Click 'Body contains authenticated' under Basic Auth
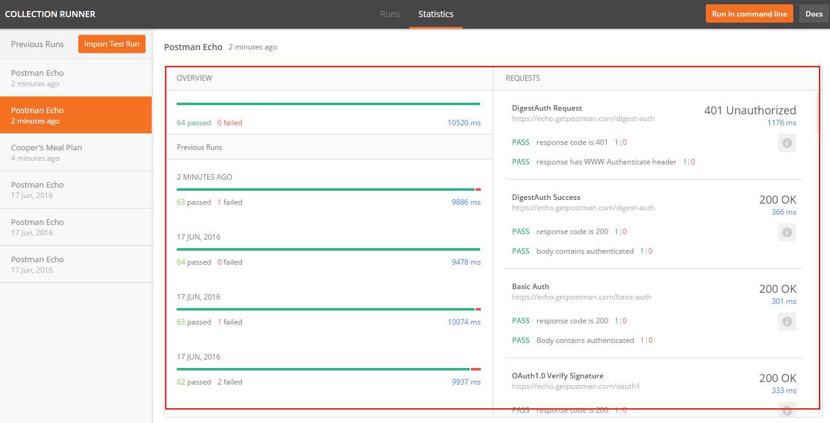The image size is (830, 423). (x=585, y=340)
